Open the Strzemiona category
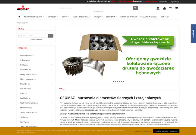The height and width of the screenshot is (135, 196). point(26,108)
